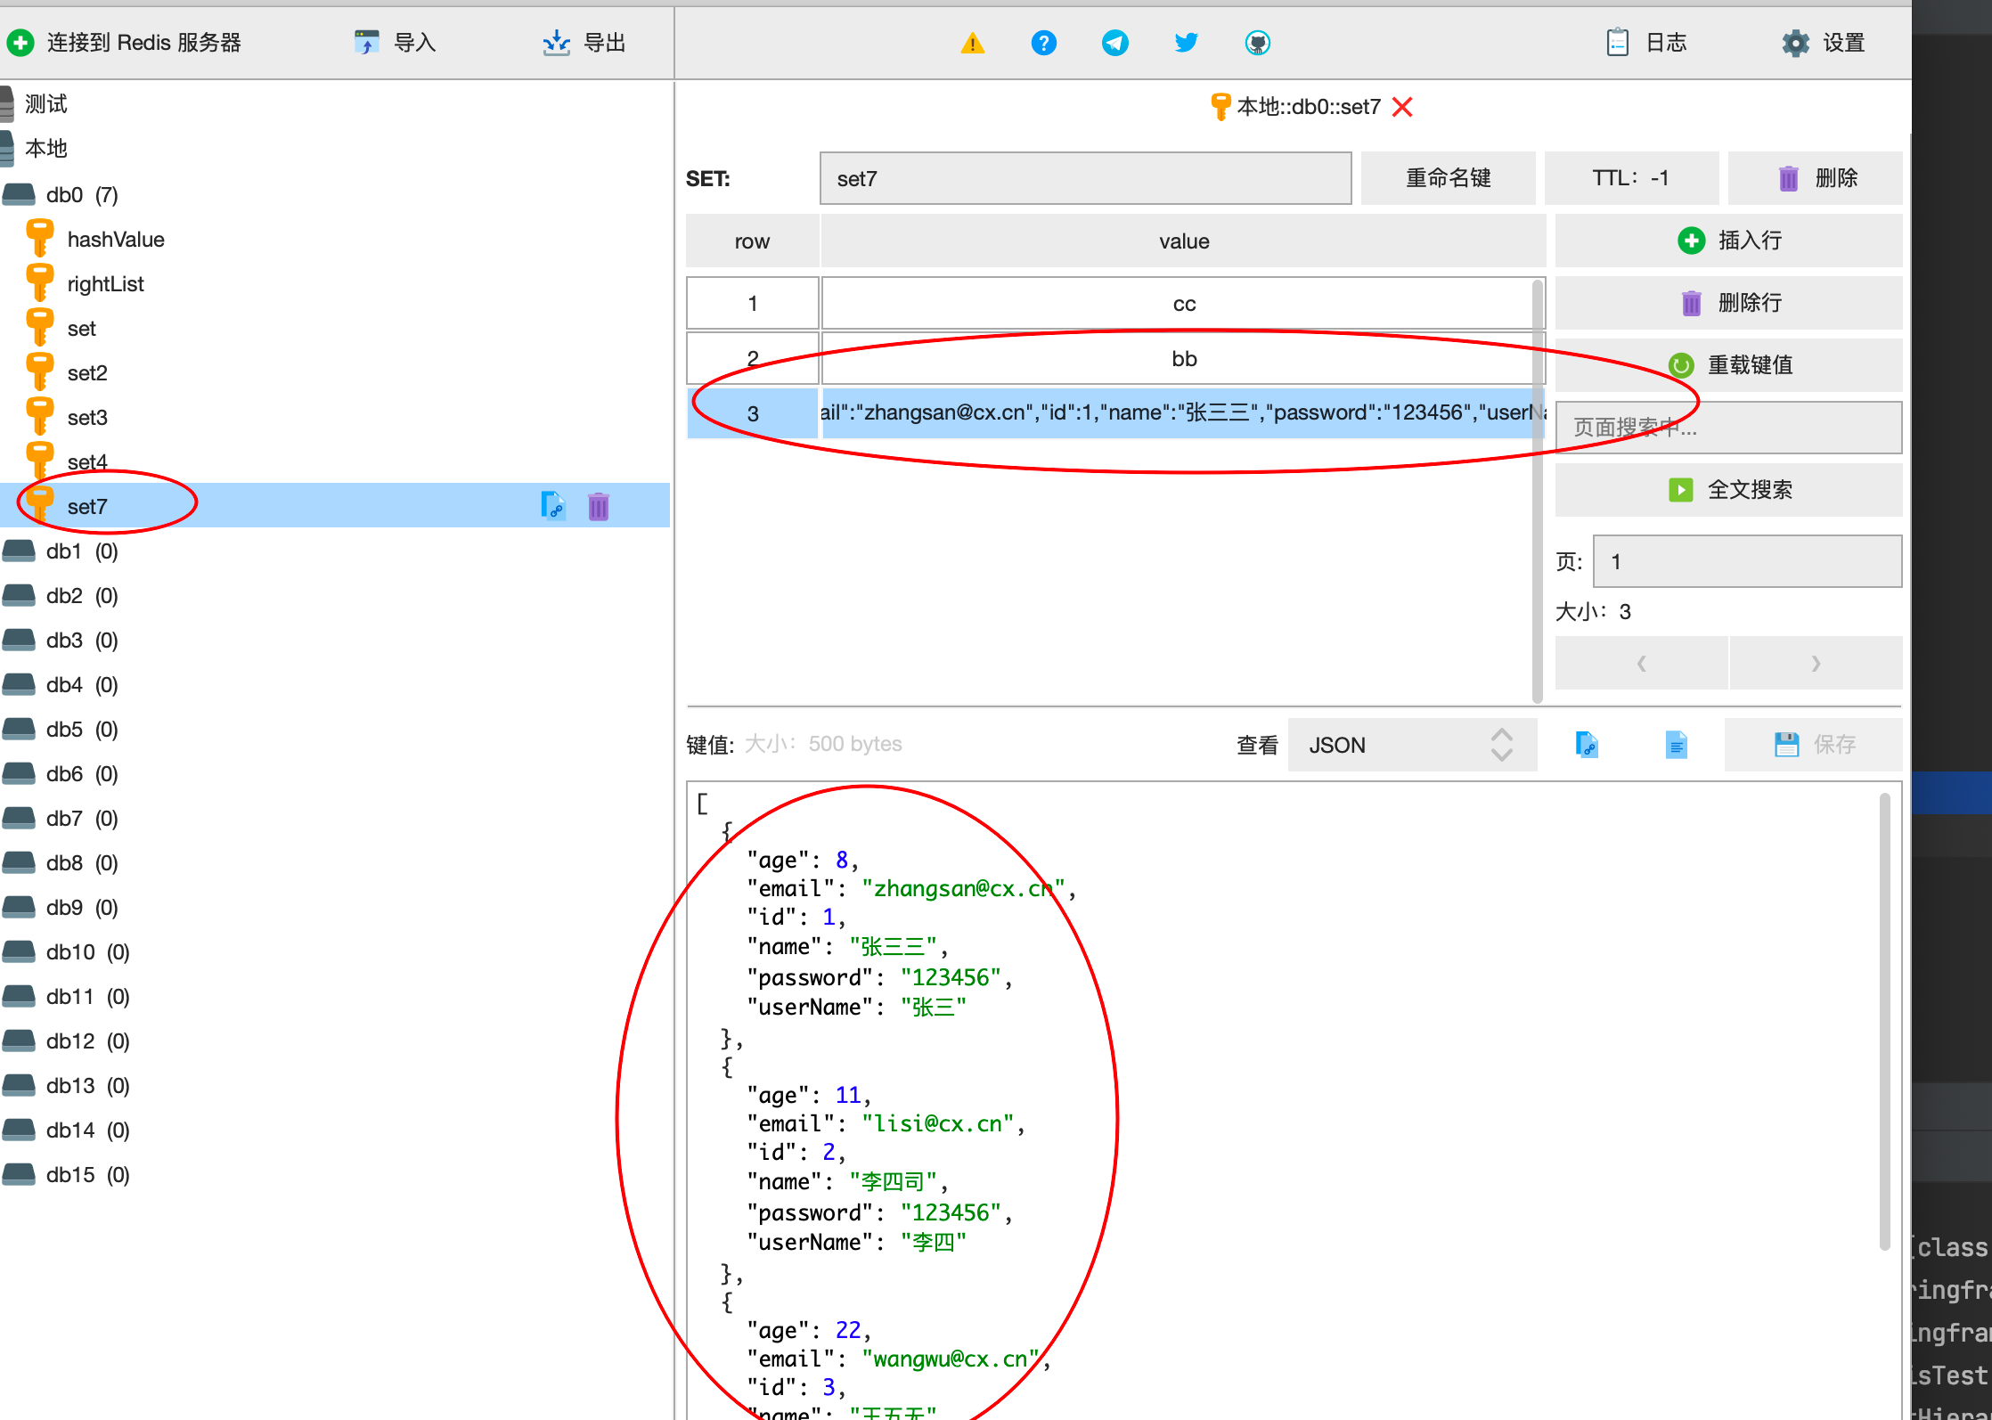The image size is (1992, 1420).
Task: Open the JSON view format dropdown
Action: tap(1410, 745)
